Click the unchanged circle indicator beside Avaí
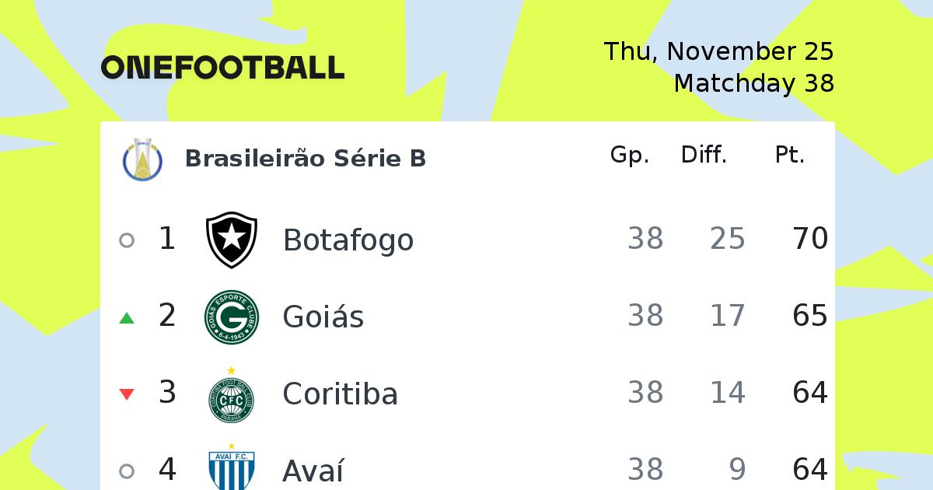 pyautogui.click(x=127, y=471)
